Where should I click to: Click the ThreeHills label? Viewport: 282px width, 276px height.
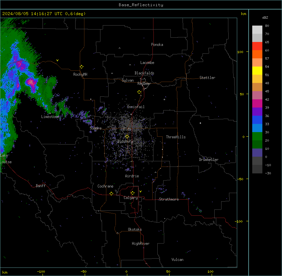176,137
